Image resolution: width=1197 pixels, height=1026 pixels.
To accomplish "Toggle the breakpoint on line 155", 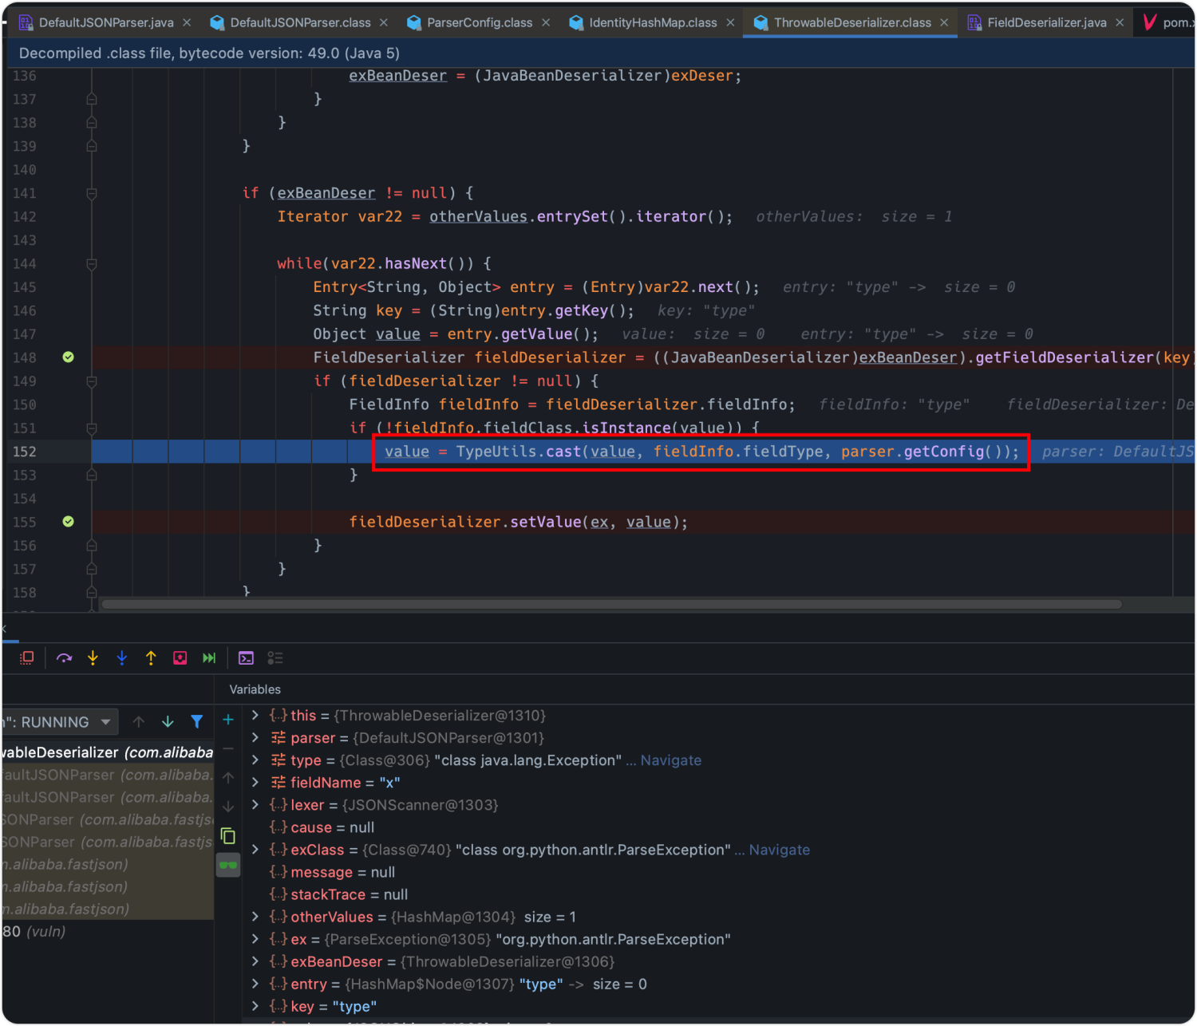I will click(68, 522).
